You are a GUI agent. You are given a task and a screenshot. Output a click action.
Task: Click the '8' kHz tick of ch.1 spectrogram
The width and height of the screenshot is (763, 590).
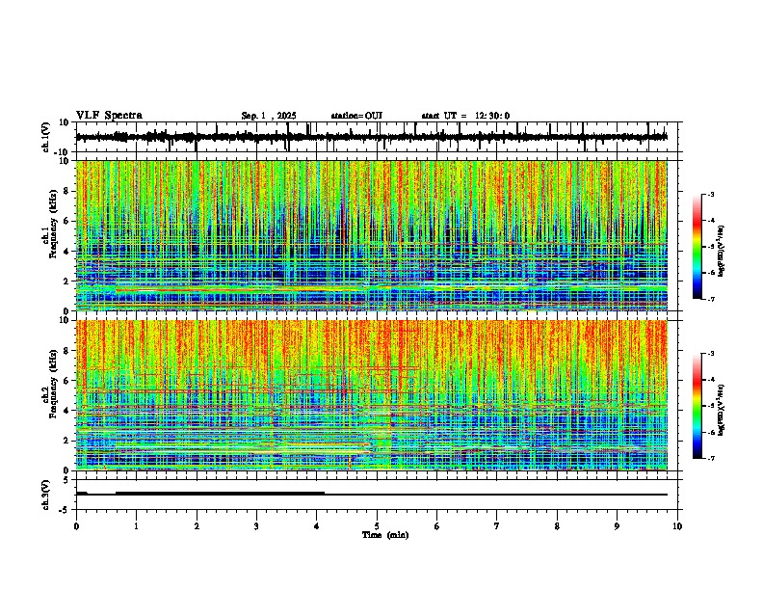67,191
